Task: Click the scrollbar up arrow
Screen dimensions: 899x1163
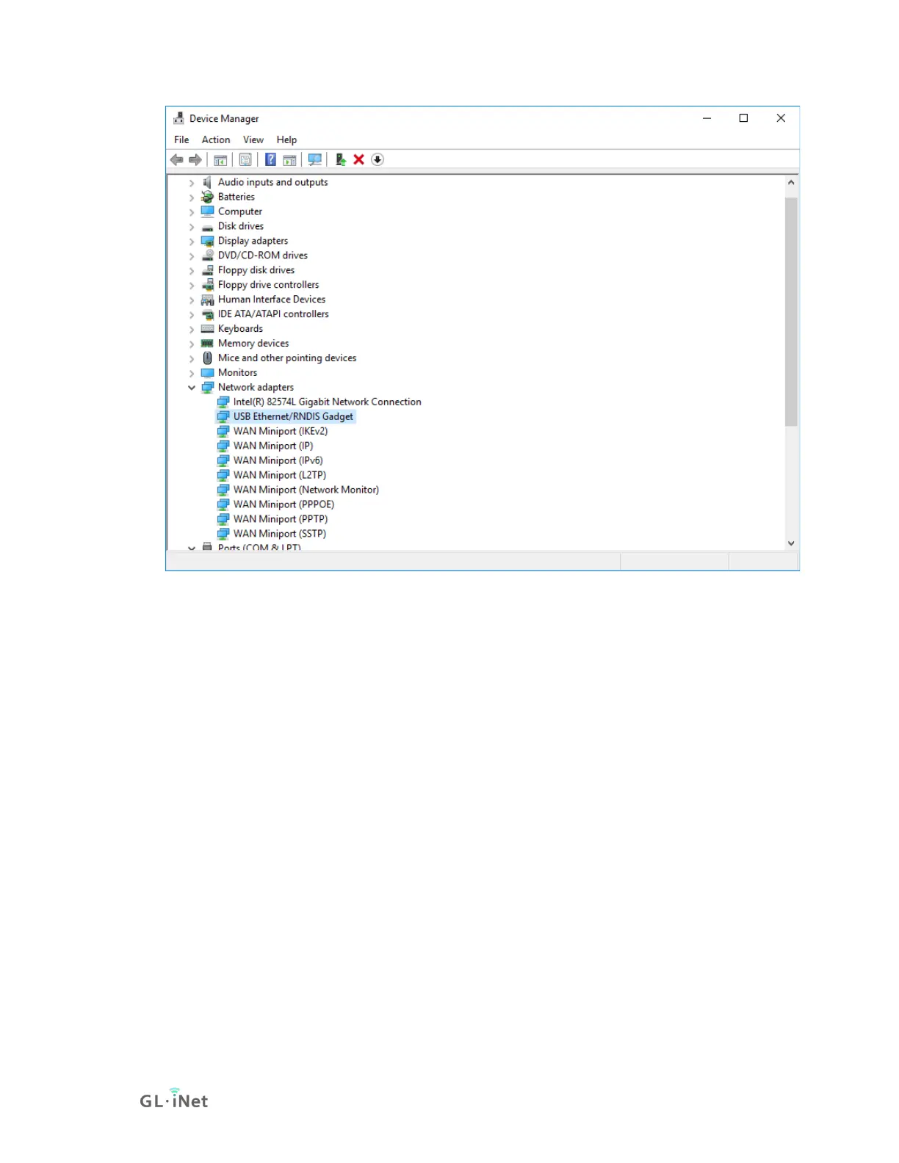Action: click(791, 182)
